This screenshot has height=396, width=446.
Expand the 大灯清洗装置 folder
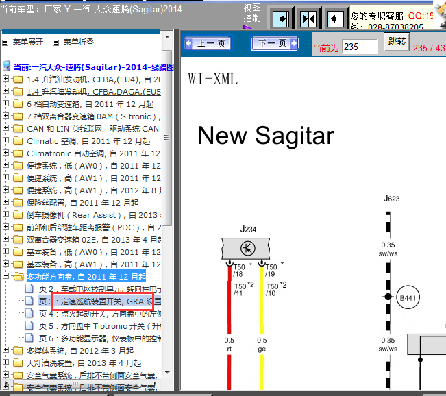[5, 362]
